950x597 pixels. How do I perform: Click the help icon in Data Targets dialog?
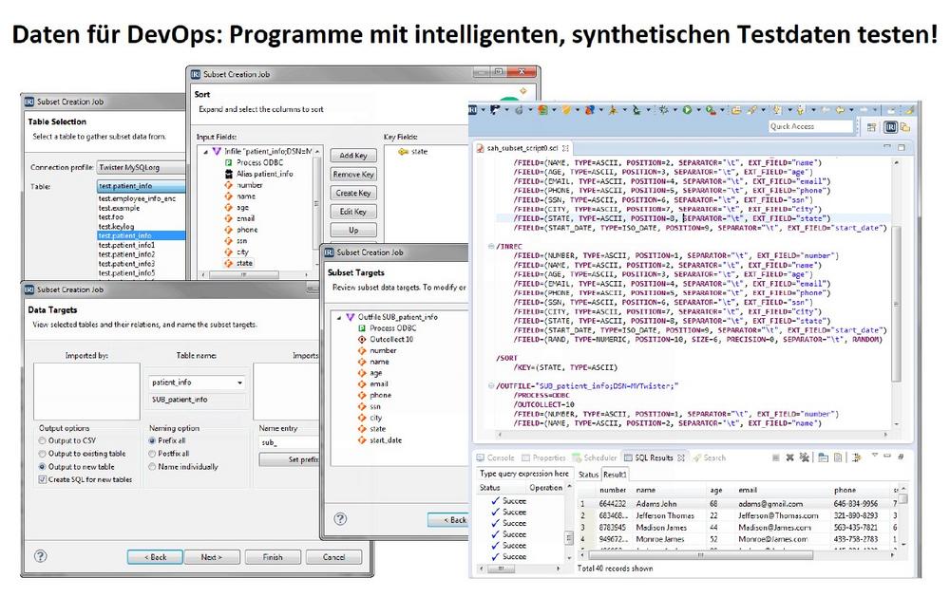pyautogui.click(x=40, y=556)
